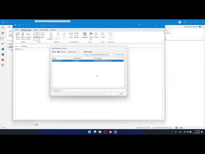Click the list's scroll-down arrow
This screenshot has height=154, width=205.
coord(125,86)
